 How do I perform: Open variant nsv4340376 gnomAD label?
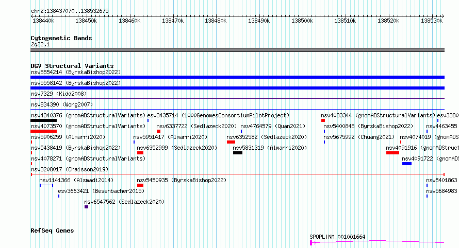click(88, 115)
